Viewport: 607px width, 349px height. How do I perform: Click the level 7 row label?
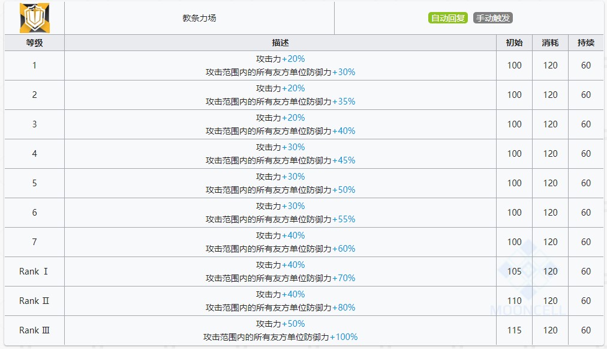coord(34,242)
